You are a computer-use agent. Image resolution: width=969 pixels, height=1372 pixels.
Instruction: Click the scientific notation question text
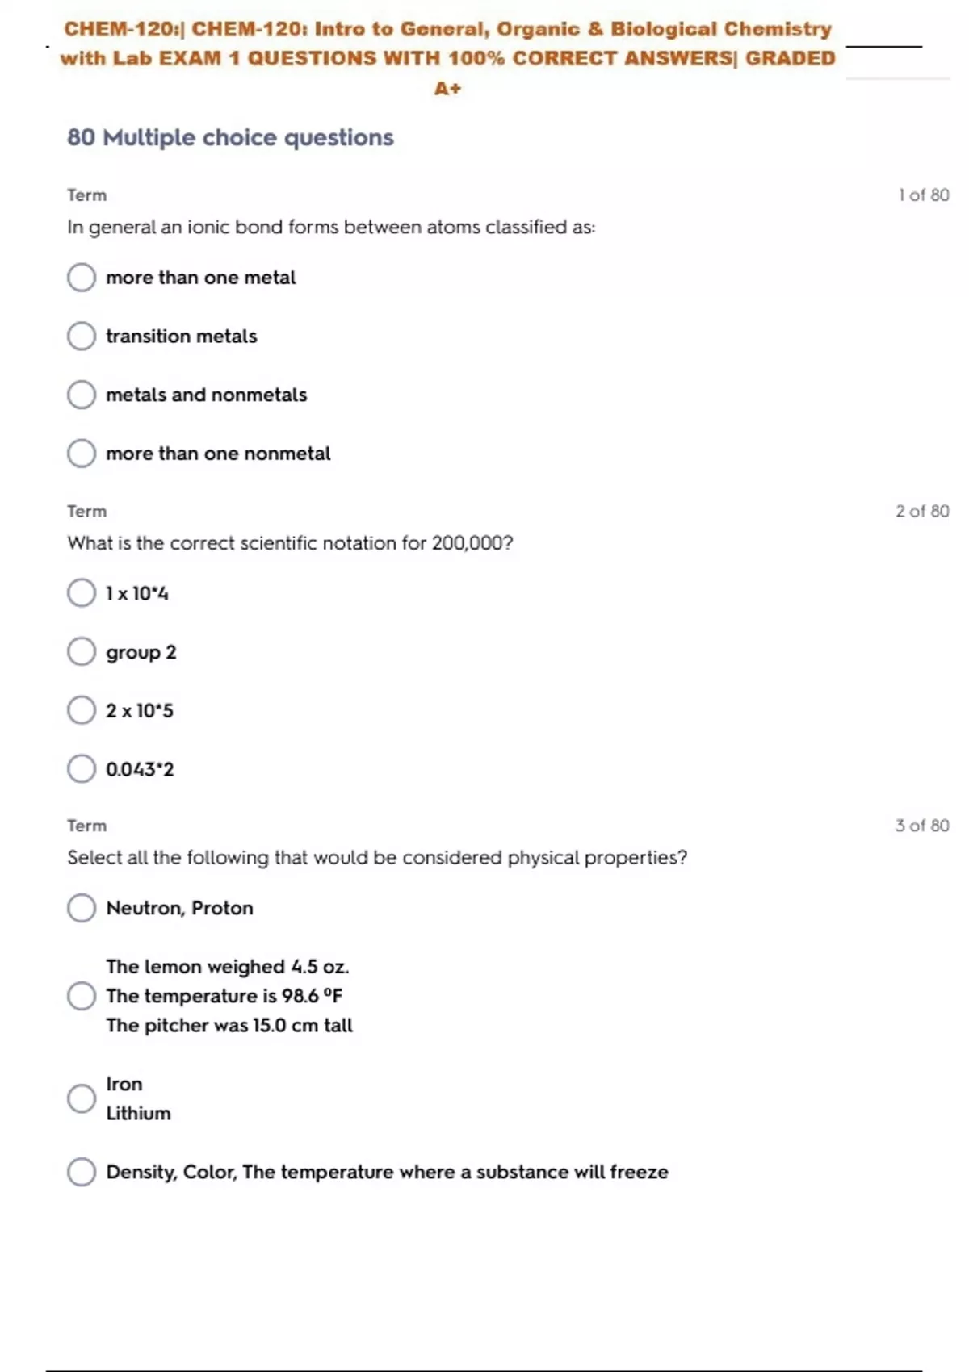(290, 543)
